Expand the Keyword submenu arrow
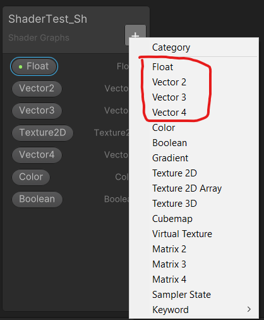The image size is (264, 320). click(249, 309)
